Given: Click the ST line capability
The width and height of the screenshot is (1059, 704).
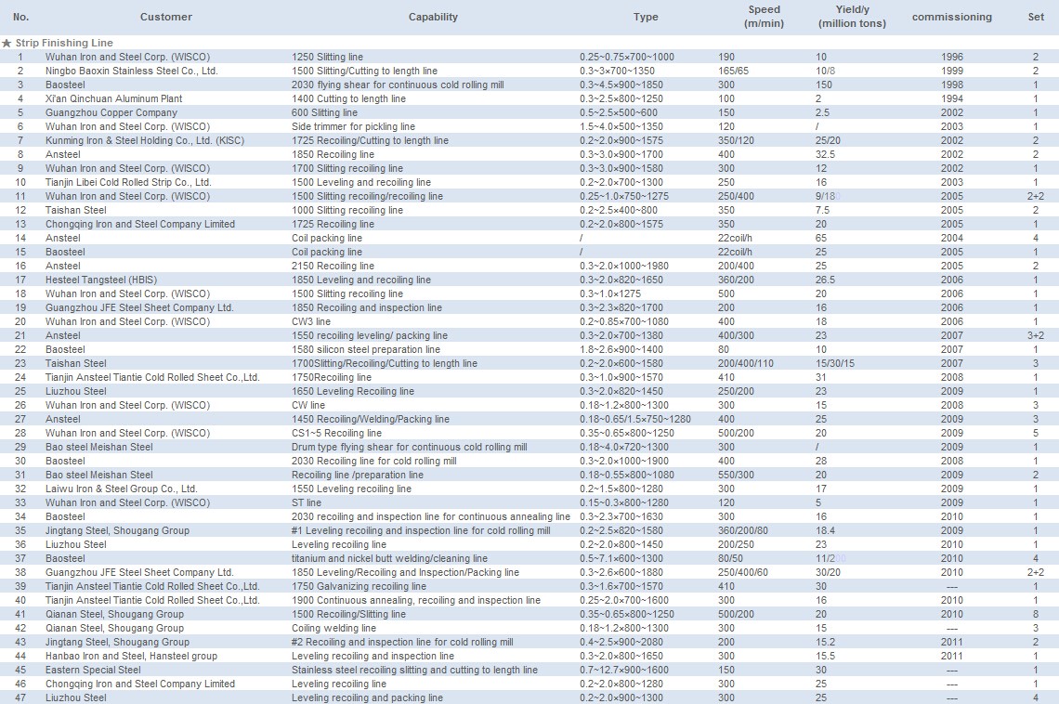Looking at the screenshot, I should coord(307,502).
